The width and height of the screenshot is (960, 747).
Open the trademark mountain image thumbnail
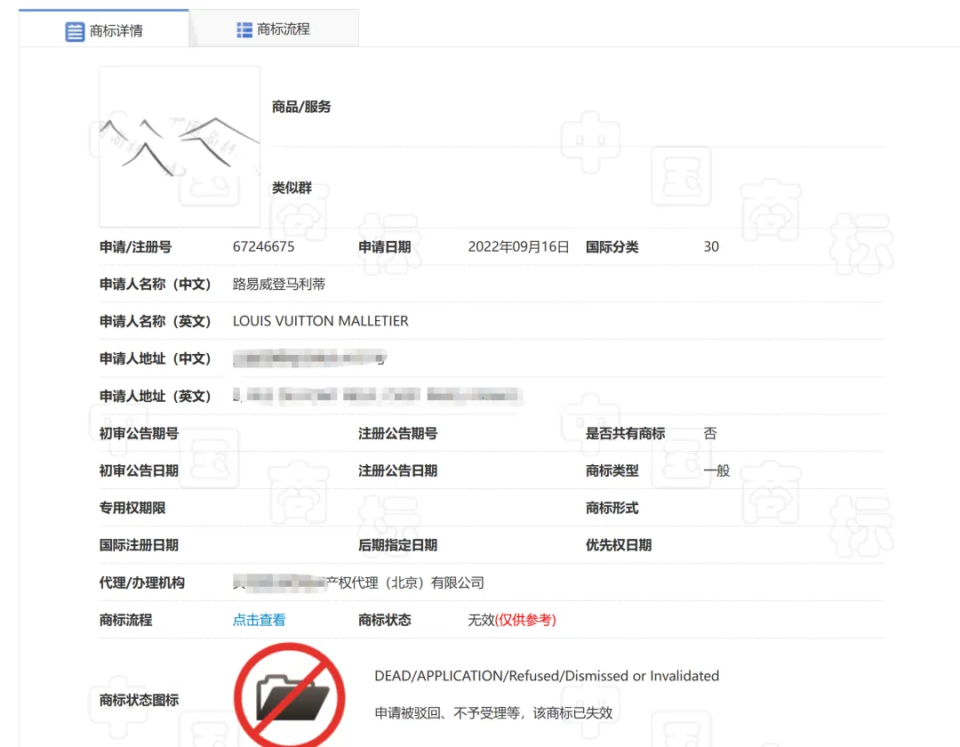coord(180,147)
